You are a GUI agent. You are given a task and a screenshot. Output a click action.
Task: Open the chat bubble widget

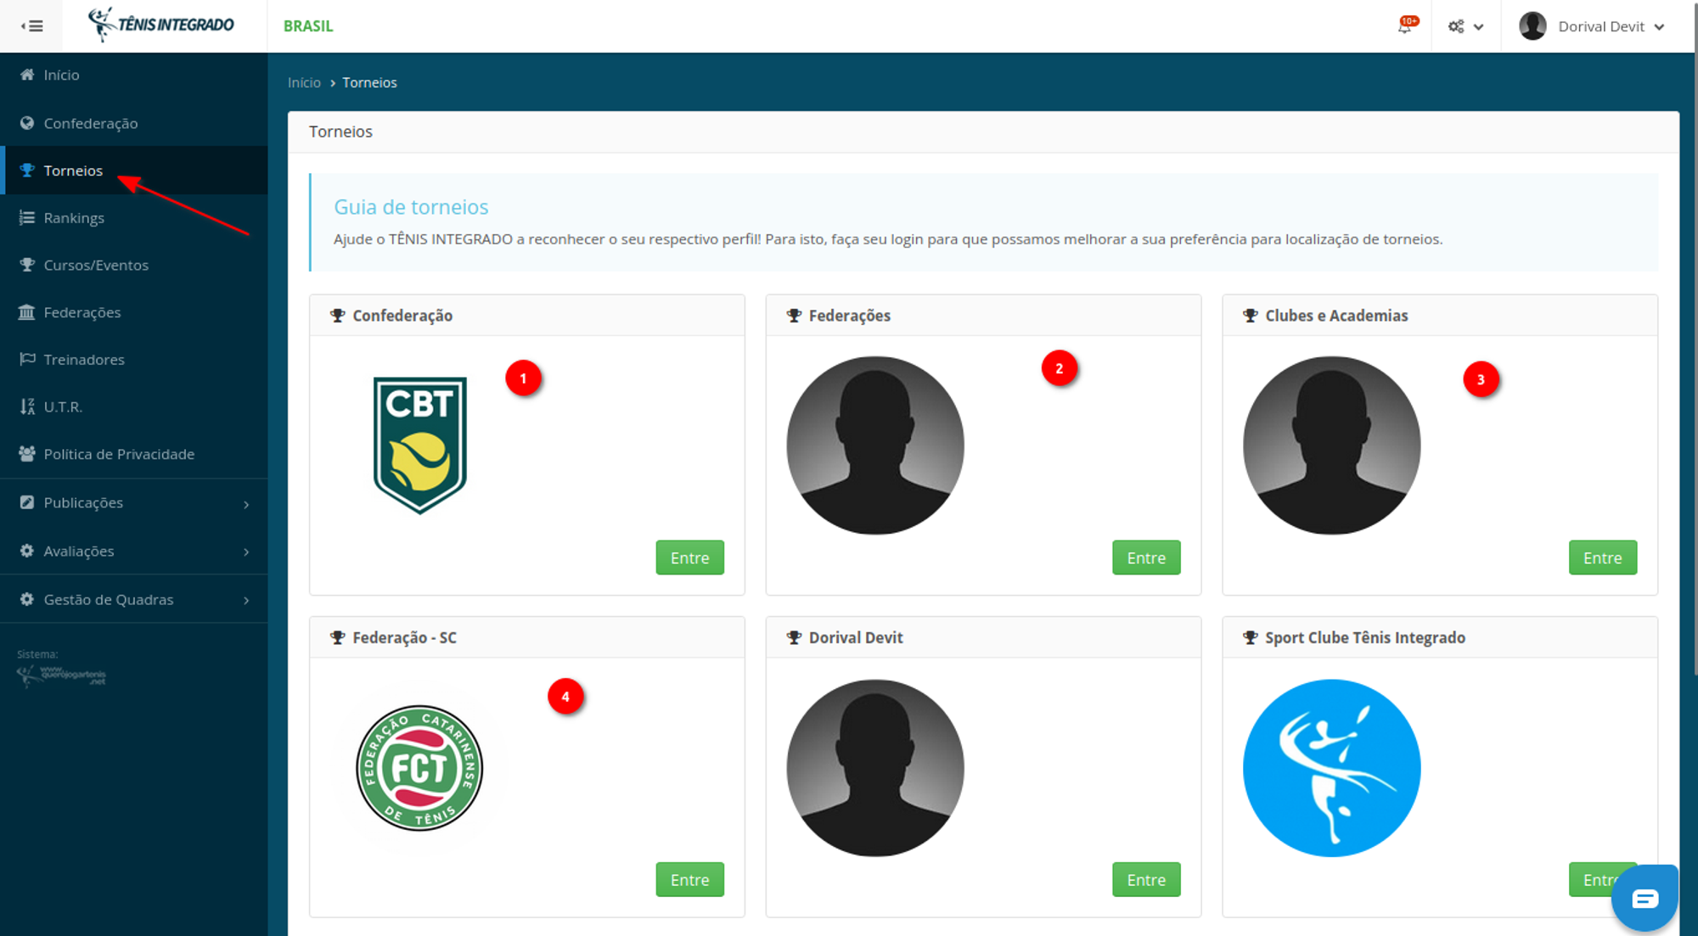coord(1644,898)
